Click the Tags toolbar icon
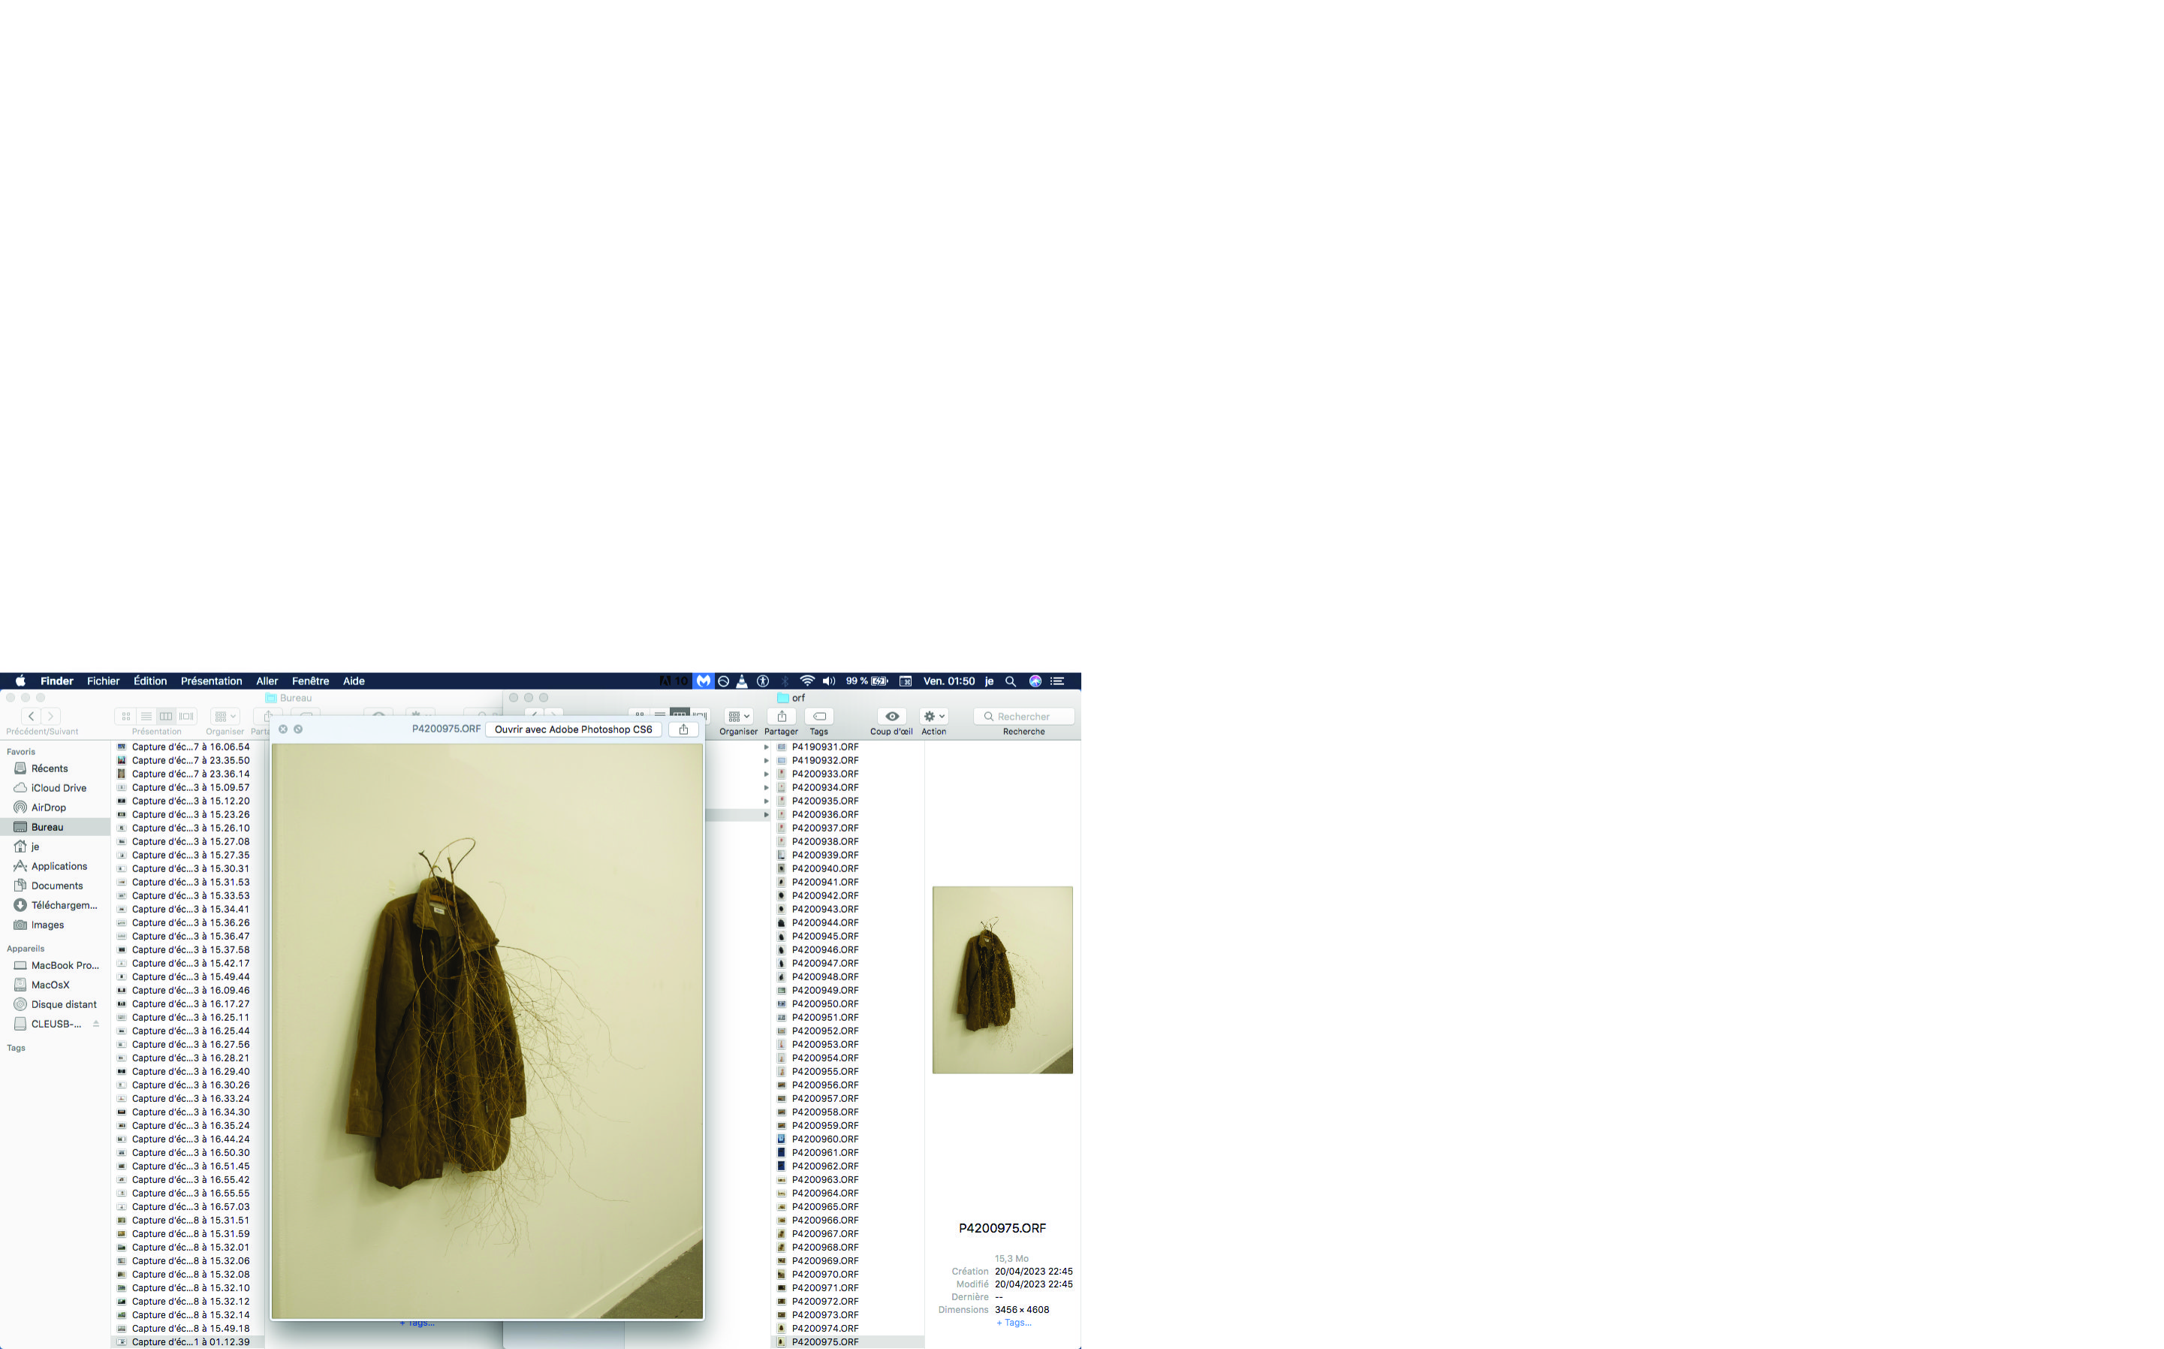Screen dimensions: 2164x1349 [x=818, y=717]
